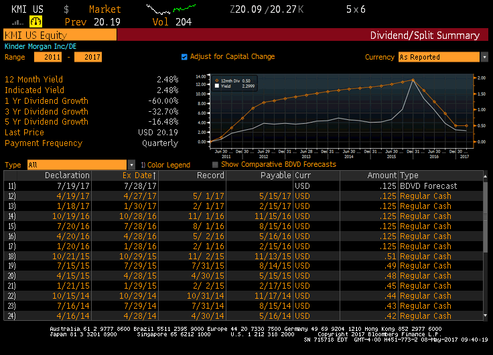Open the Color Legend link
This screenshot has height=355, width=493.
(x=165, y=165)
